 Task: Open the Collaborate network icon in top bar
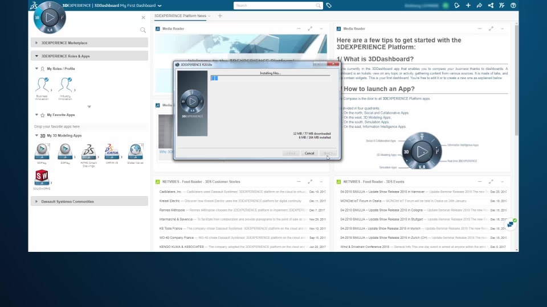tap(491, 6)
